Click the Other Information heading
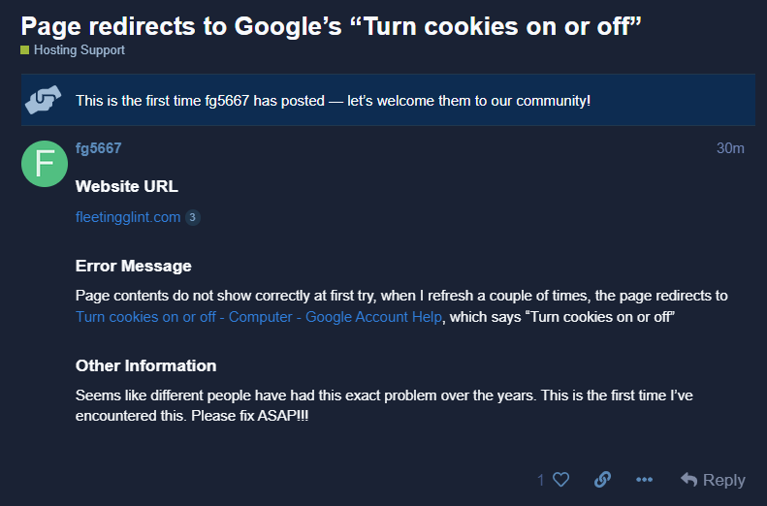The height and width of the screenshot is (506, 767). (x=145, y=365)
